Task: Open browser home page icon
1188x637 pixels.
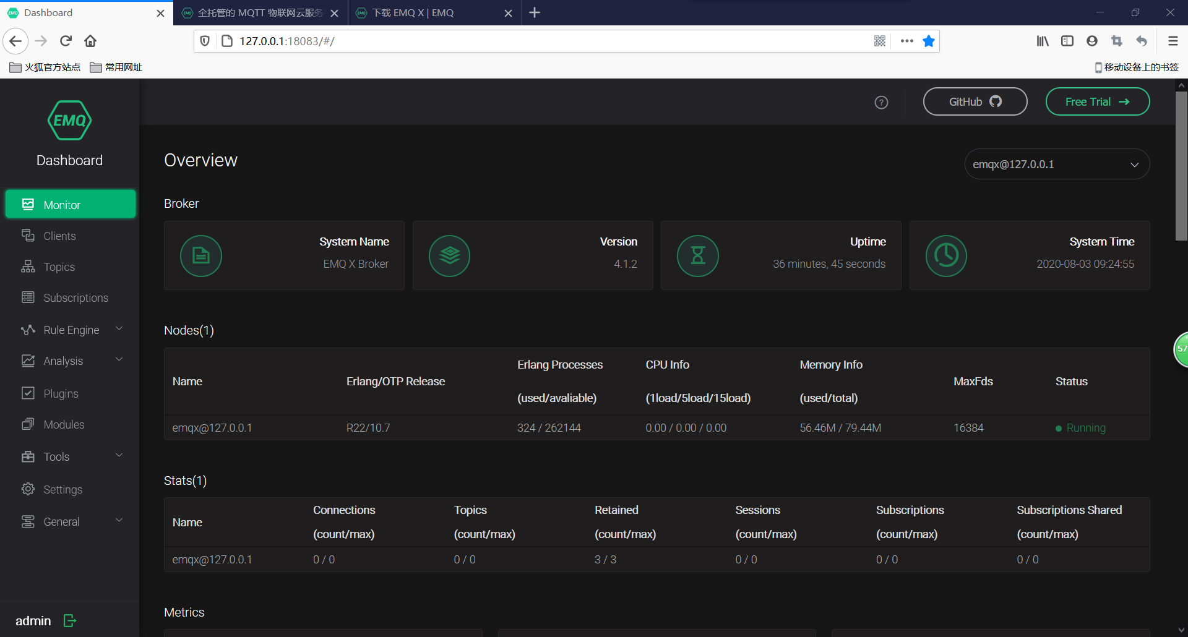Action: [90, 41]
